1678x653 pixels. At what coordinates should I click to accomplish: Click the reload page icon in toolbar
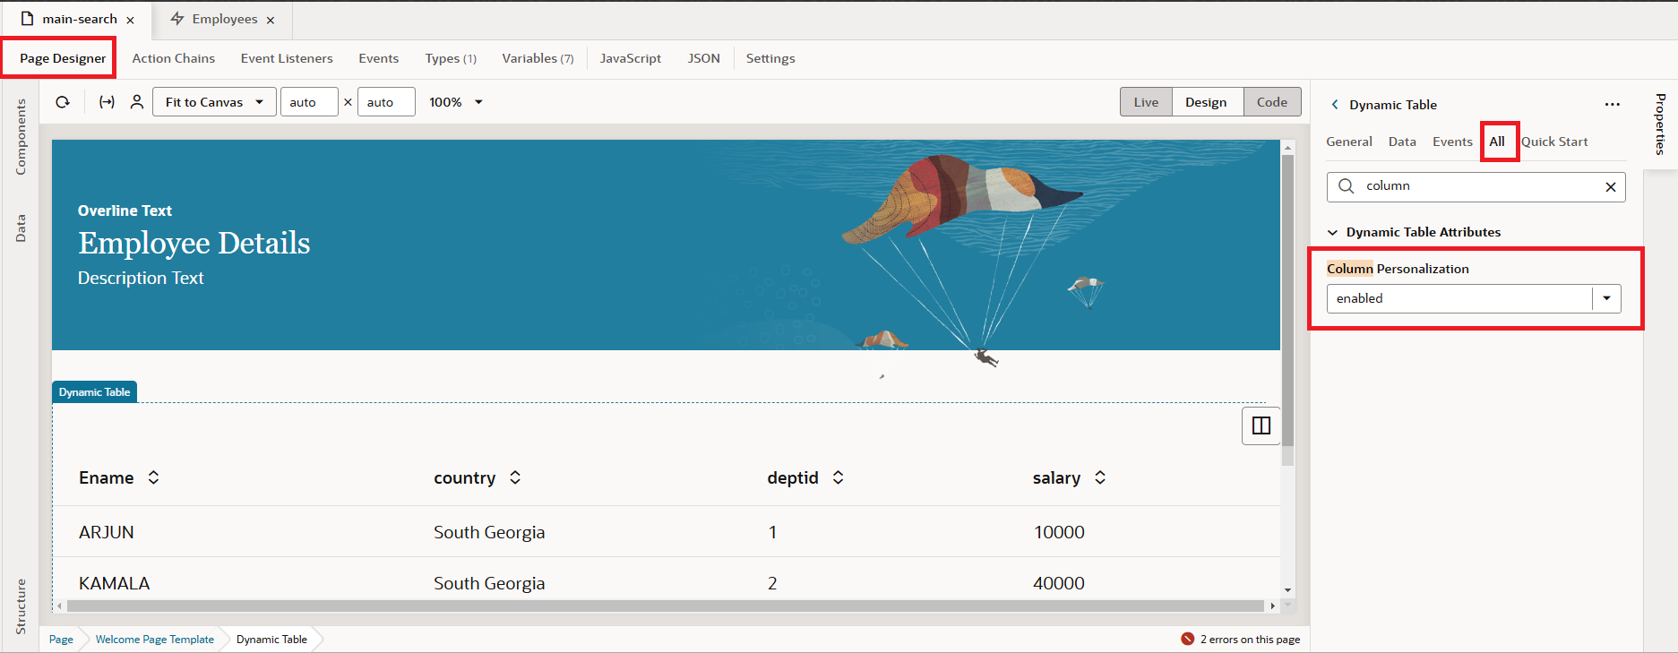(63, 102)
